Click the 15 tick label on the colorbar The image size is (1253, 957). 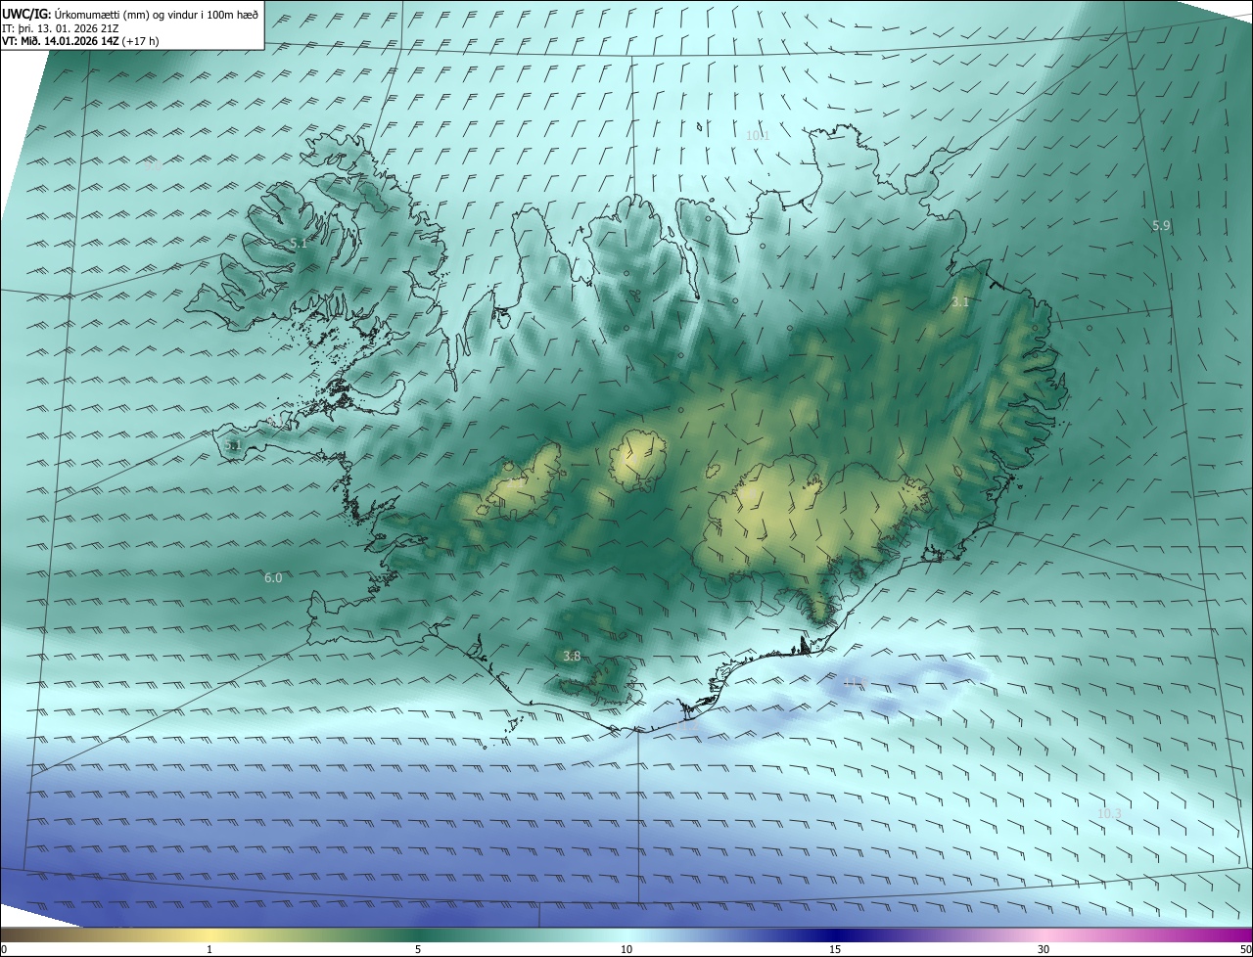(835, 949)
